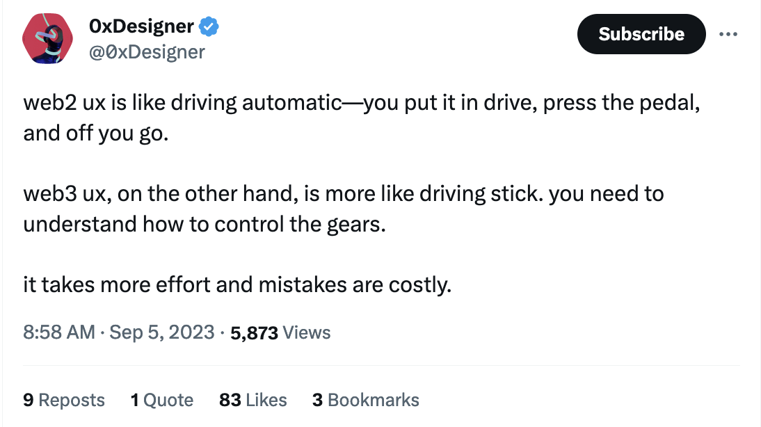Click the Sep 5, 2023 date

point(161,332)
